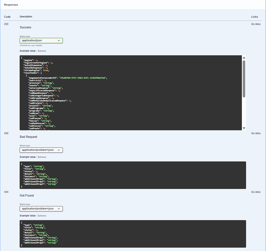Click the response code 404
Screen dimensions: 266x251
click(6, 192)
